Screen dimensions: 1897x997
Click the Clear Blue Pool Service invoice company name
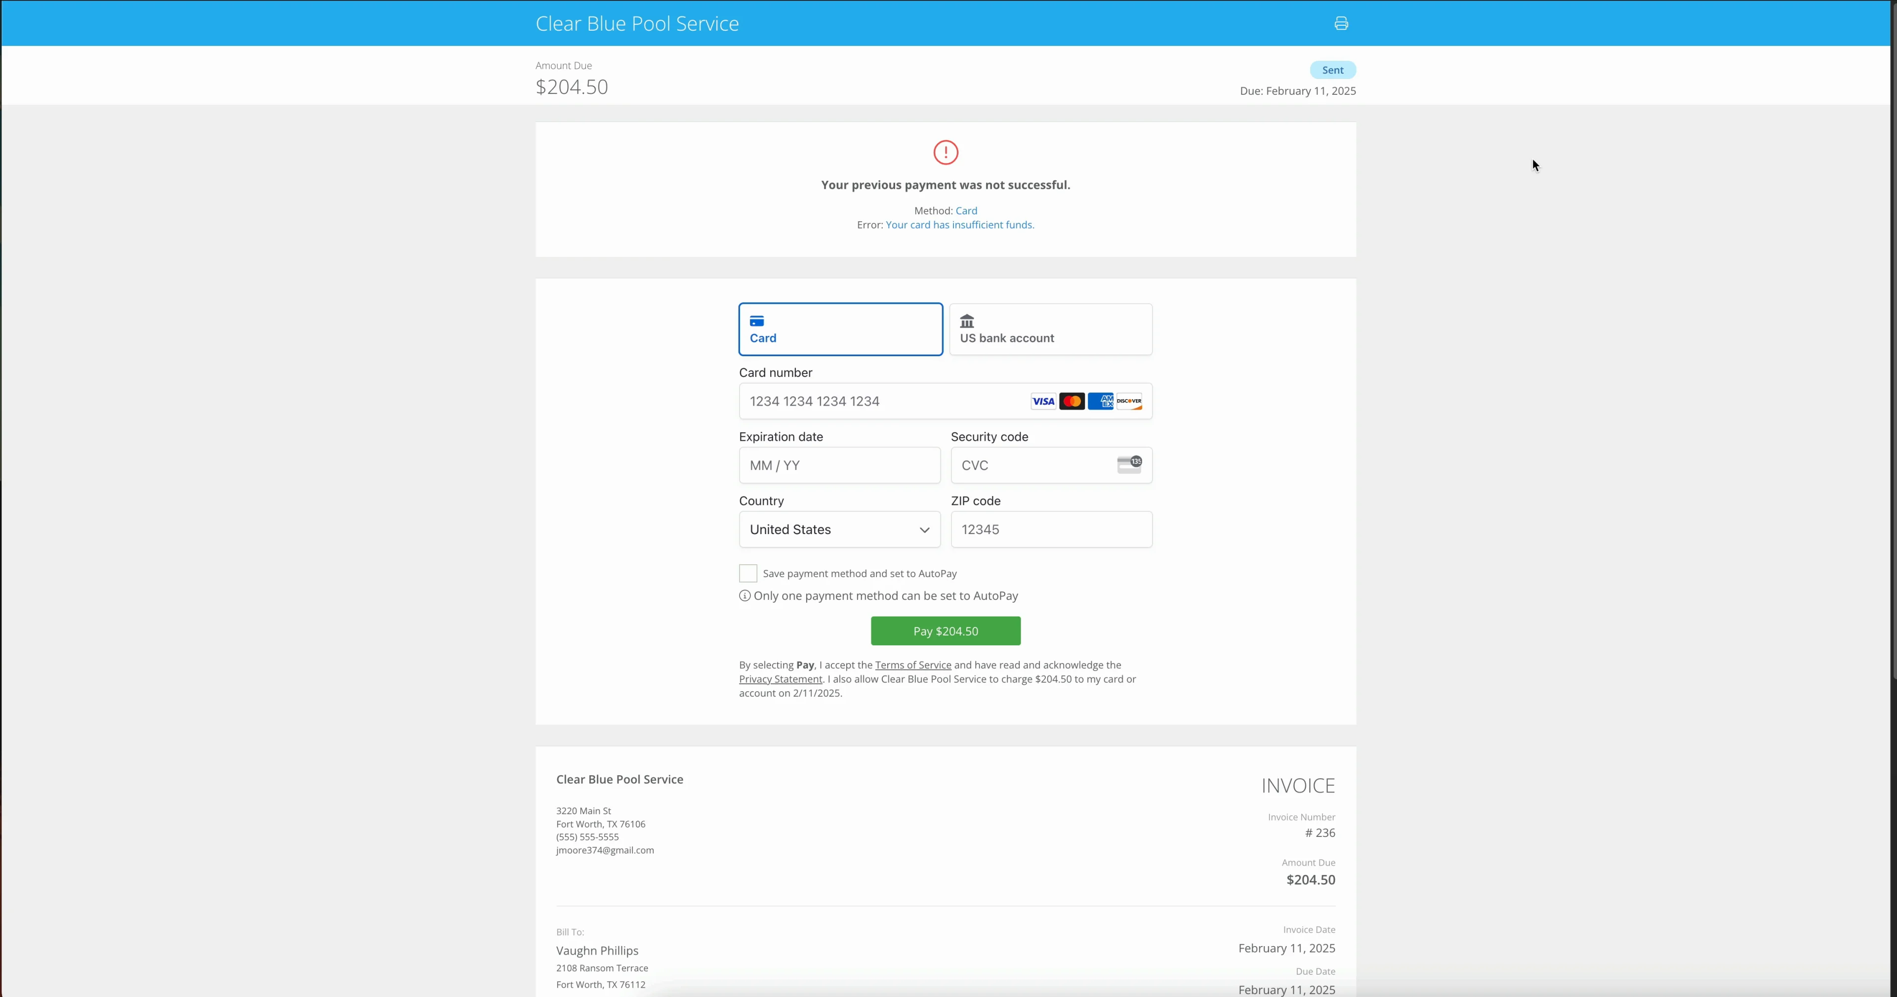(619, 779)
